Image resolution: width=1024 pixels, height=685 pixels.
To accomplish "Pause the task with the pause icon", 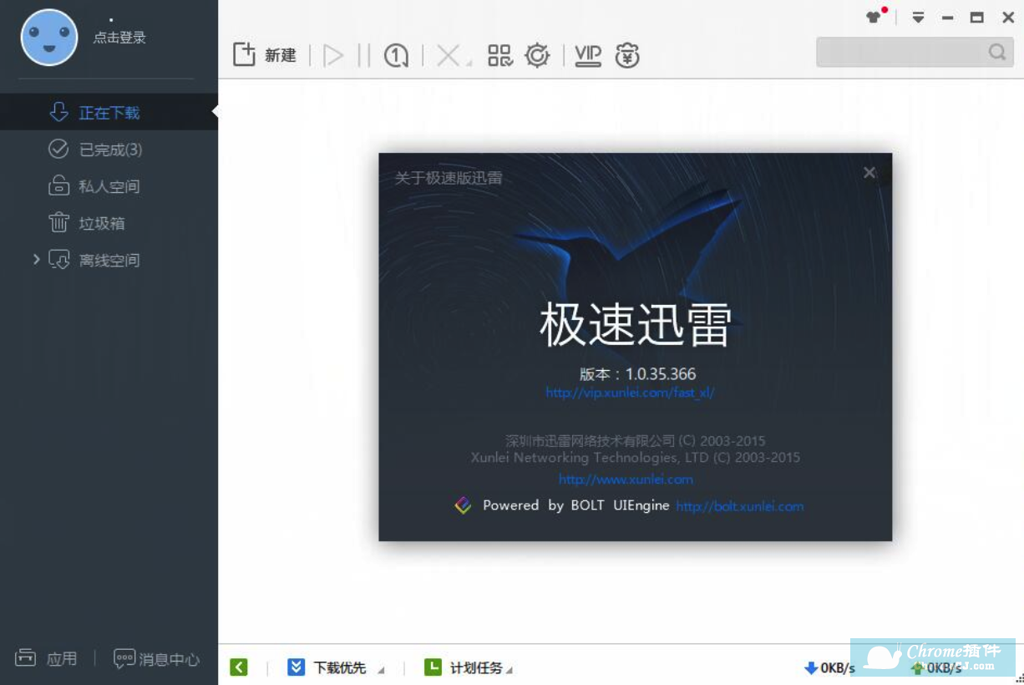I will click(x=363, y=56).
